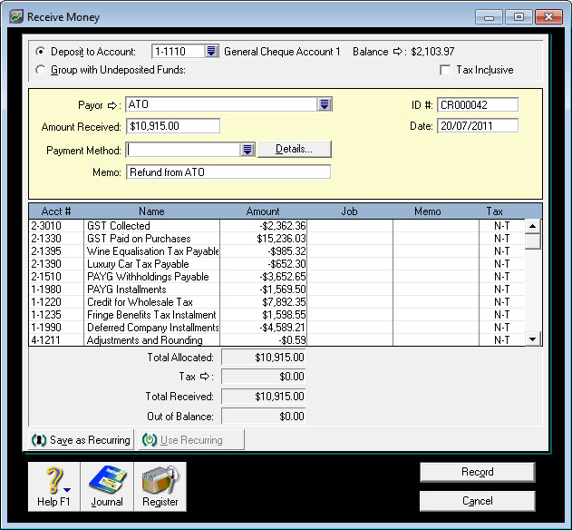Click the Payor arrow icon

coord(114,105)
